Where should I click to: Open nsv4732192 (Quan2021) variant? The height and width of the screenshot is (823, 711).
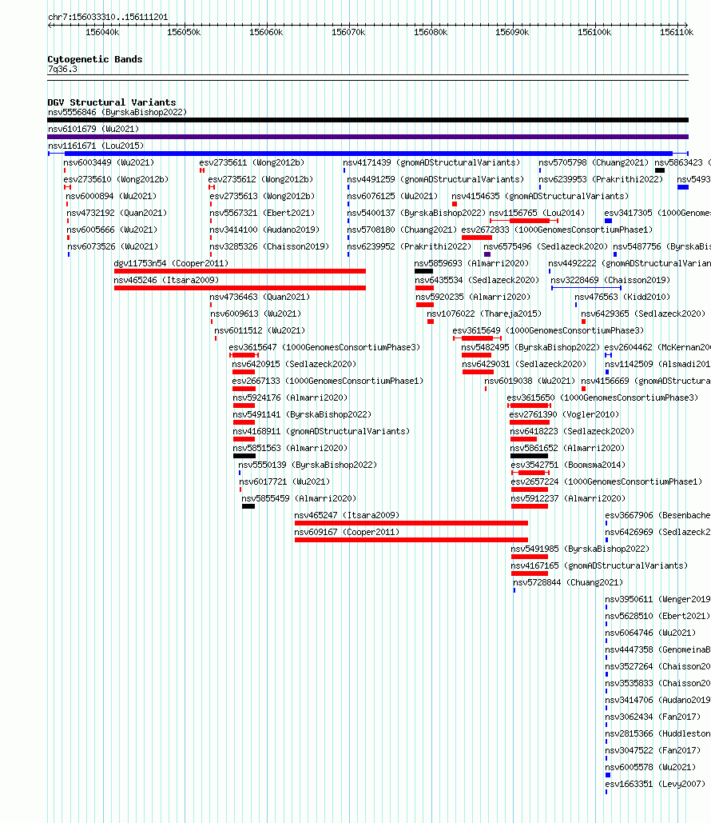point(117,213)
